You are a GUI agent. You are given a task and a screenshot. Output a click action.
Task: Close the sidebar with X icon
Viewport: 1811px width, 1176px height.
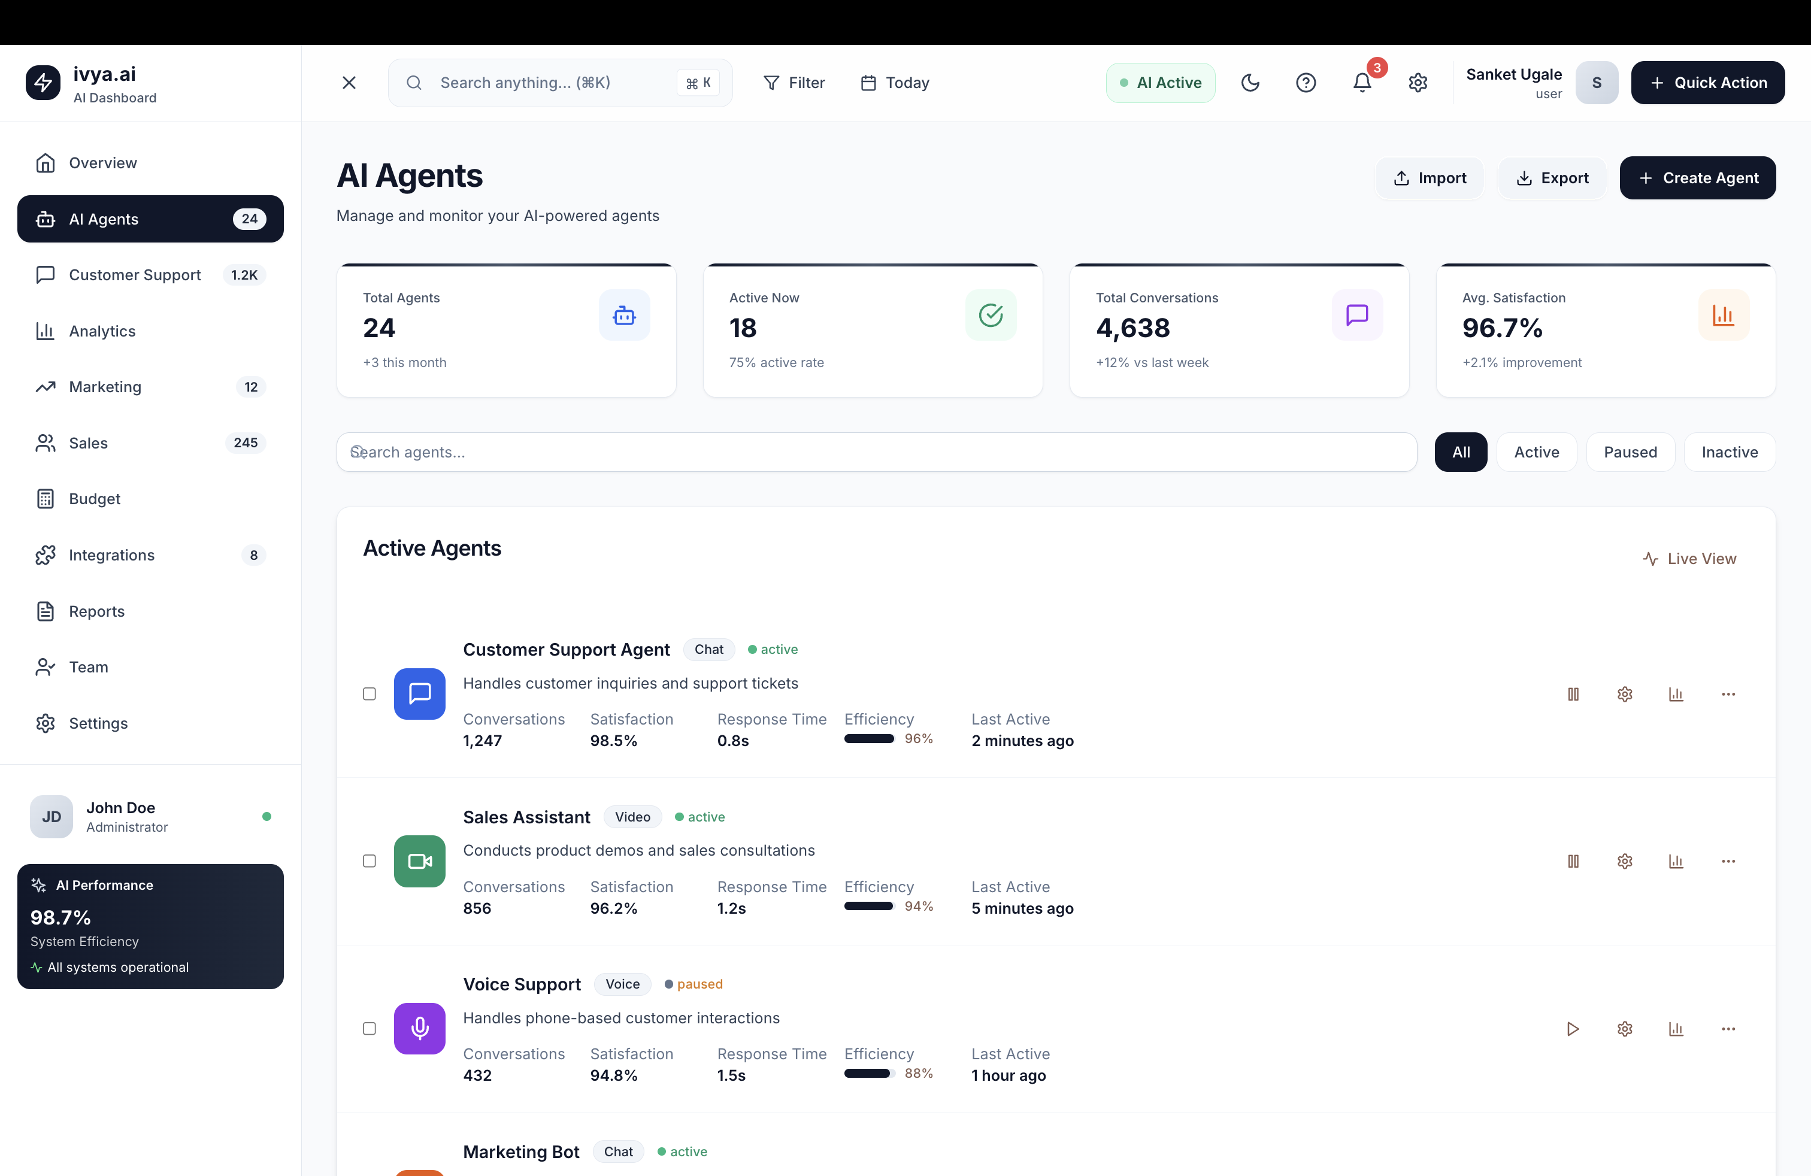tap(349, 82)
